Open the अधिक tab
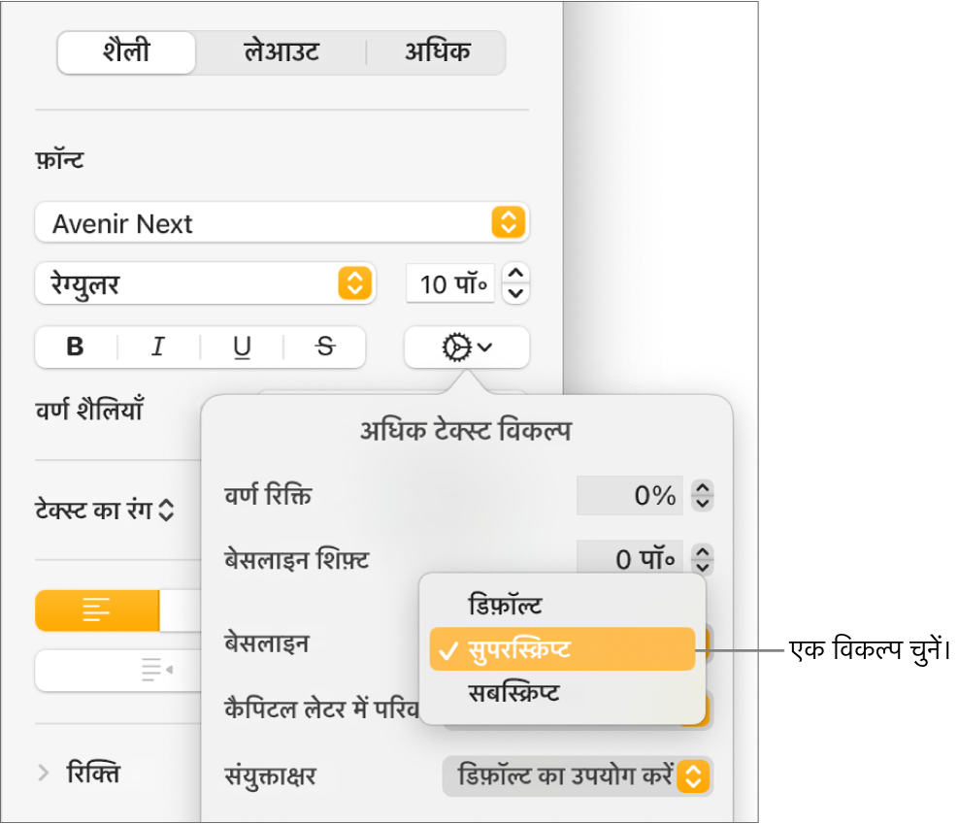Viewport: 959px width, 824px height. pyautogui.click(x=437, y=52)
